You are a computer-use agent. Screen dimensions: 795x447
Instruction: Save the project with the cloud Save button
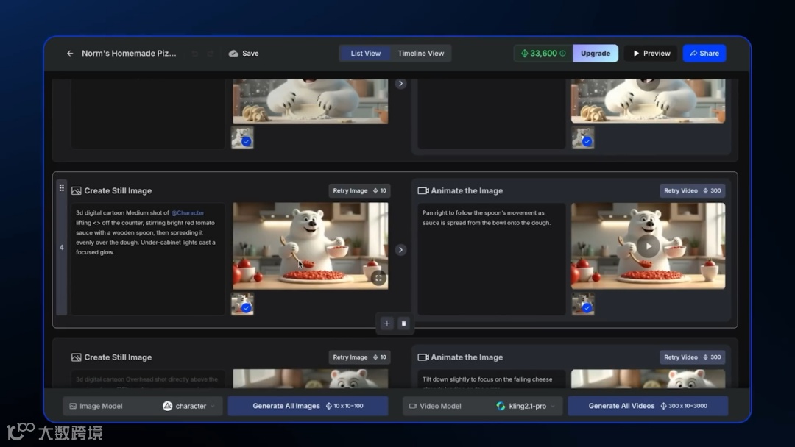[244, 53]
